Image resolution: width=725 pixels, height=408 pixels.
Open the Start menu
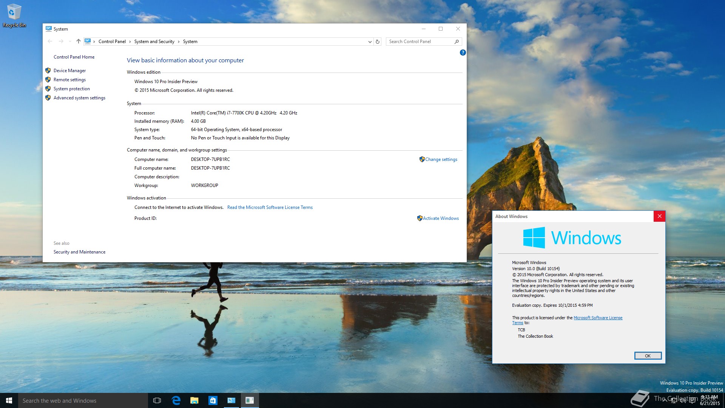tap(9, 400)
